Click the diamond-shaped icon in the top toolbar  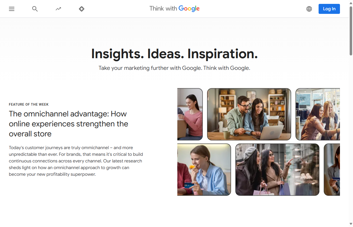click(81, 9)
